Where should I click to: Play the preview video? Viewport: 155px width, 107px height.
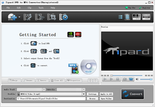(x=105, y=79)
